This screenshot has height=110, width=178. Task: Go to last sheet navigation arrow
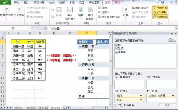pos(11,108)
